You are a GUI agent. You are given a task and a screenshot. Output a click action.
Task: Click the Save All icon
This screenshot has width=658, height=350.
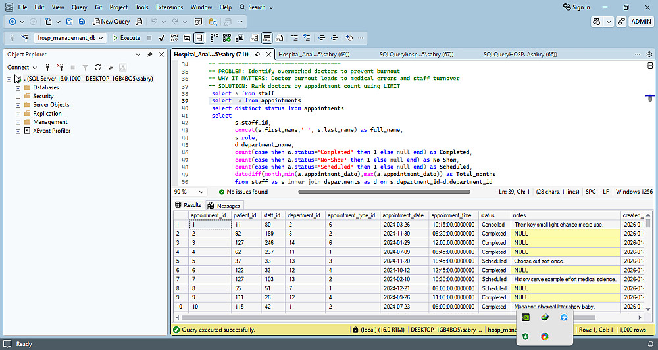click(81, 22)
